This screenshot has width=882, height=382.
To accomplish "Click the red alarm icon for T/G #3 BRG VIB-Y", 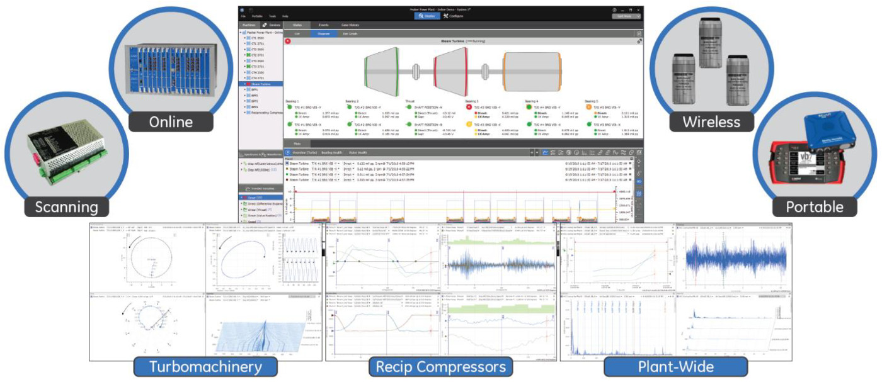I will (469, 106).
